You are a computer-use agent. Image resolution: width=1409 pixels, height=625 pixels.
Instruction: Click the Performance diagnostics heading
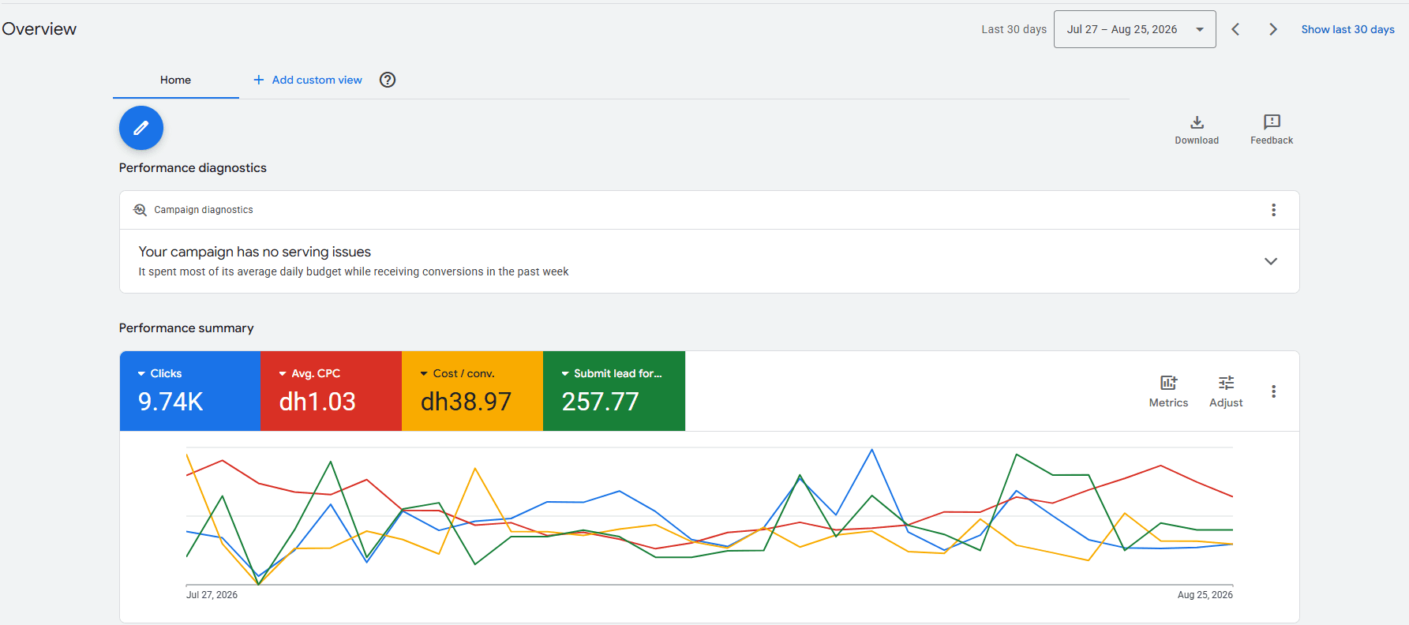tap(193, 168)
